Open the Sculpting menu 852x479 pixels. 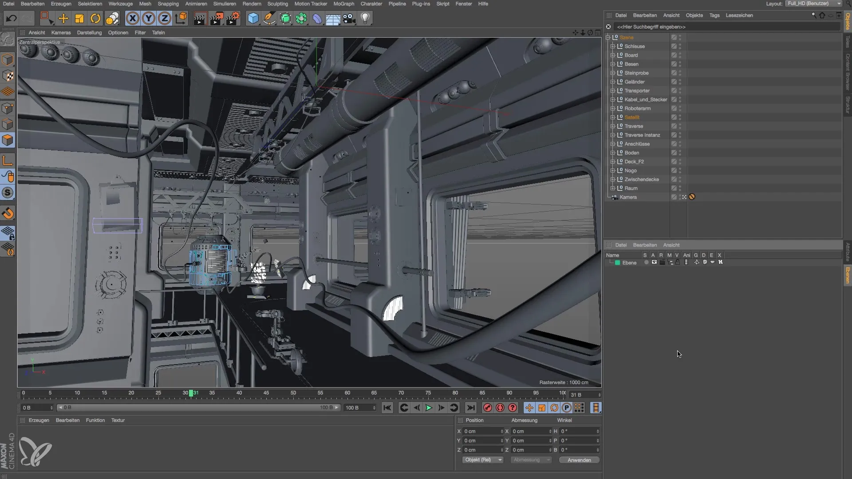pos(277,4)
